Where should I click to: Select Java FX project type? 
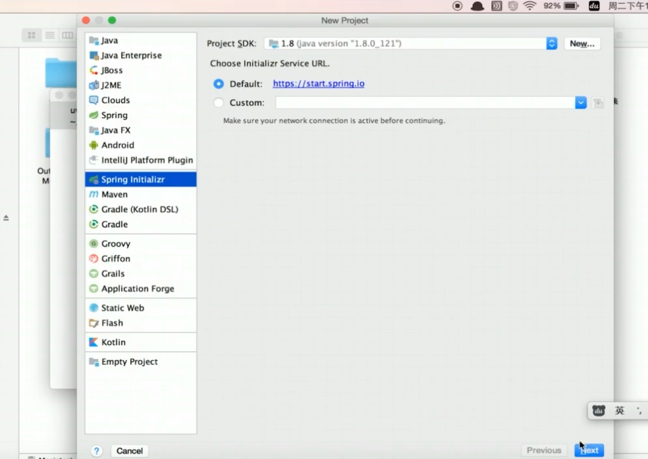tap(140, 130)
